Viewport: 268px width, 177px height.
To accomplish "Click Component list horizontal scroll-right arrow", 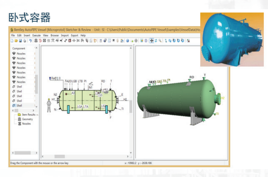I will click(x=33, y=110).
